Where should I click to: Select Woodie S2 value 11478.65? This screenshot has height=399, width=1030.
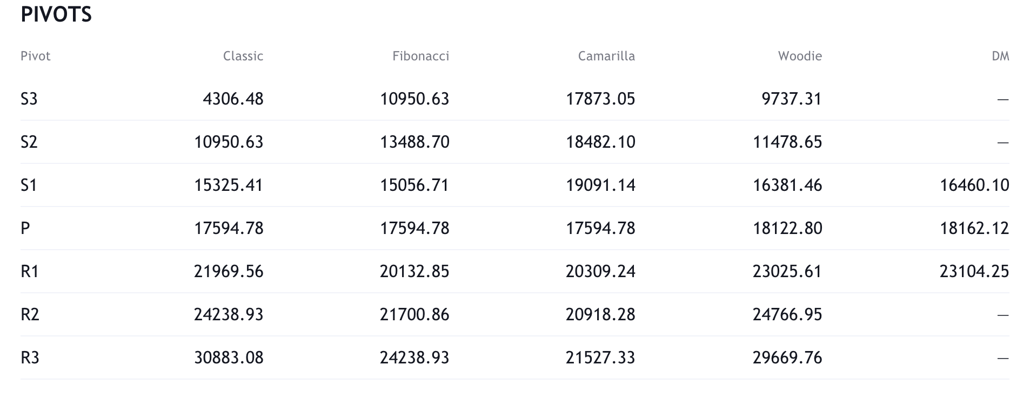787,142
